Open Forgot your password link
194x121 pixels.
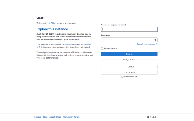(x=147, y=44)
